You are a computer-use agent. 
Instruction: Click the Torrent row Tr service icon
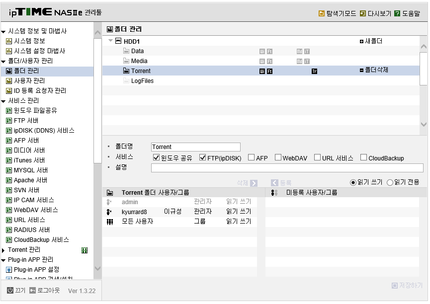coord(314,71)
